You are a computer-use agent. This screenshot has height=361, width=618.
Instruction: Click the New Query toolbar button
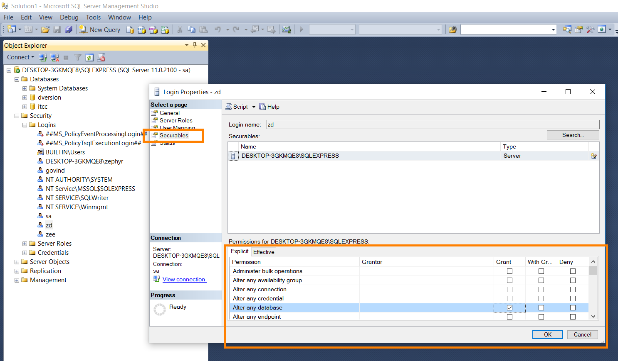point(100,29)
